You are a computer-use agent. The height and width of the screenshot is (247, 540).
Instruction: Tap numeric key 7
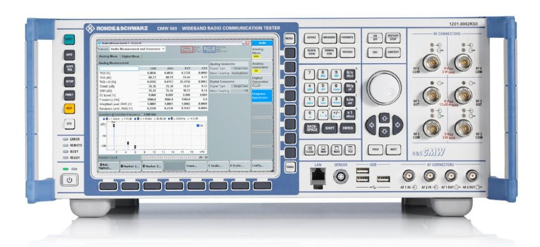click(309, 74)
